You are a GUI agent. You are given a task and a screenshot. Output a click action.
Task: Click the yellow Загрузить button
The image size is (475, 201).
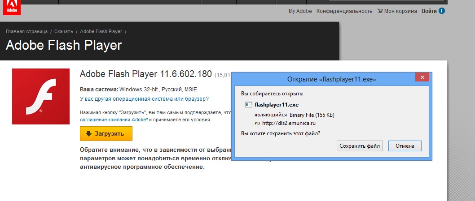[106, 133]
